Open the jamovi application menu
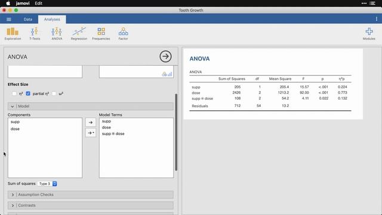The width and height of the screenshot is (382, 215). coord(23,3)
